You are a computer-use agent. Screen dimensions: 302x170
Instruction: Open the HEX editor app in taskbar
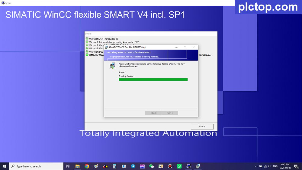pyautogui.click(x=142, y=166)
